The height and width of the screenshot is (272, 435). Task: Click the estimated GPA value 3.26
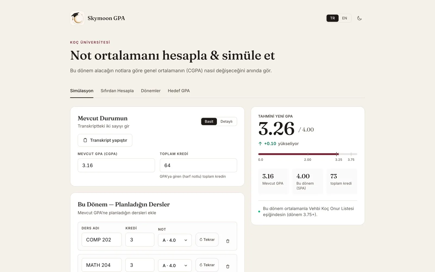(276, 129)
